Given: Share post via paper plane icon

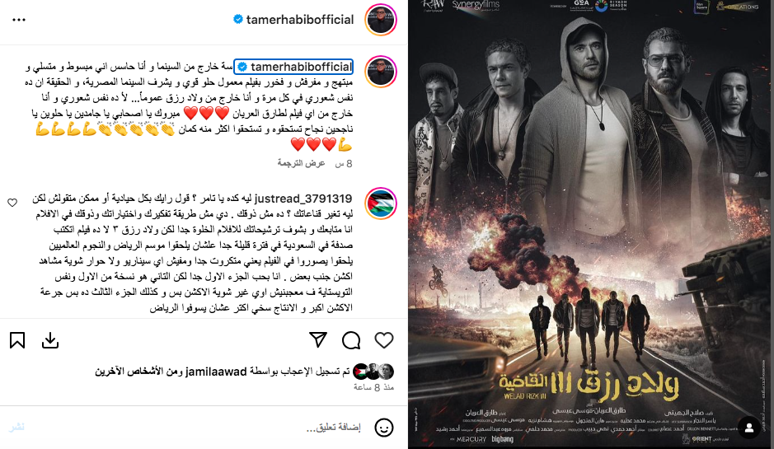Looking at the screenshot, I should [318, 339].
